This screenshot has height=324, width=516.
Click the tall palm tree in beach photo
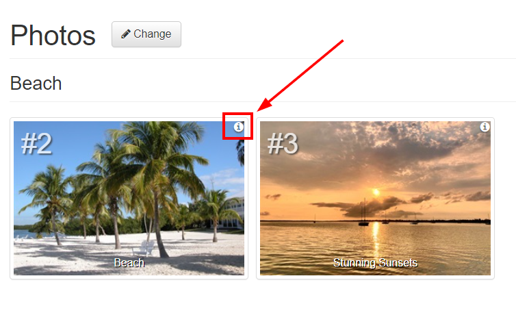(155, 184)
